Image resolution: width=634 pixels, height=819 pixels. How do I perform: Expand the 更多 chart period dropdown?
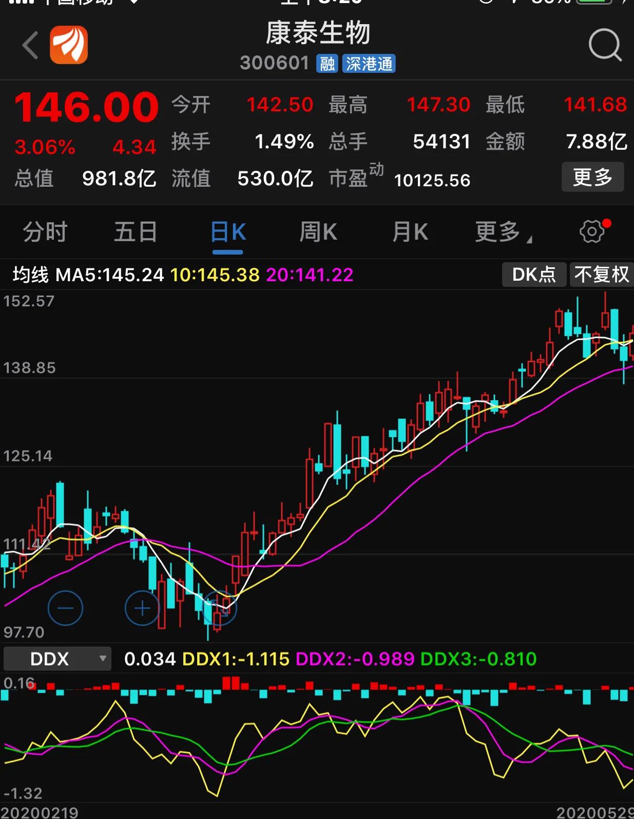tap(503, 232)
